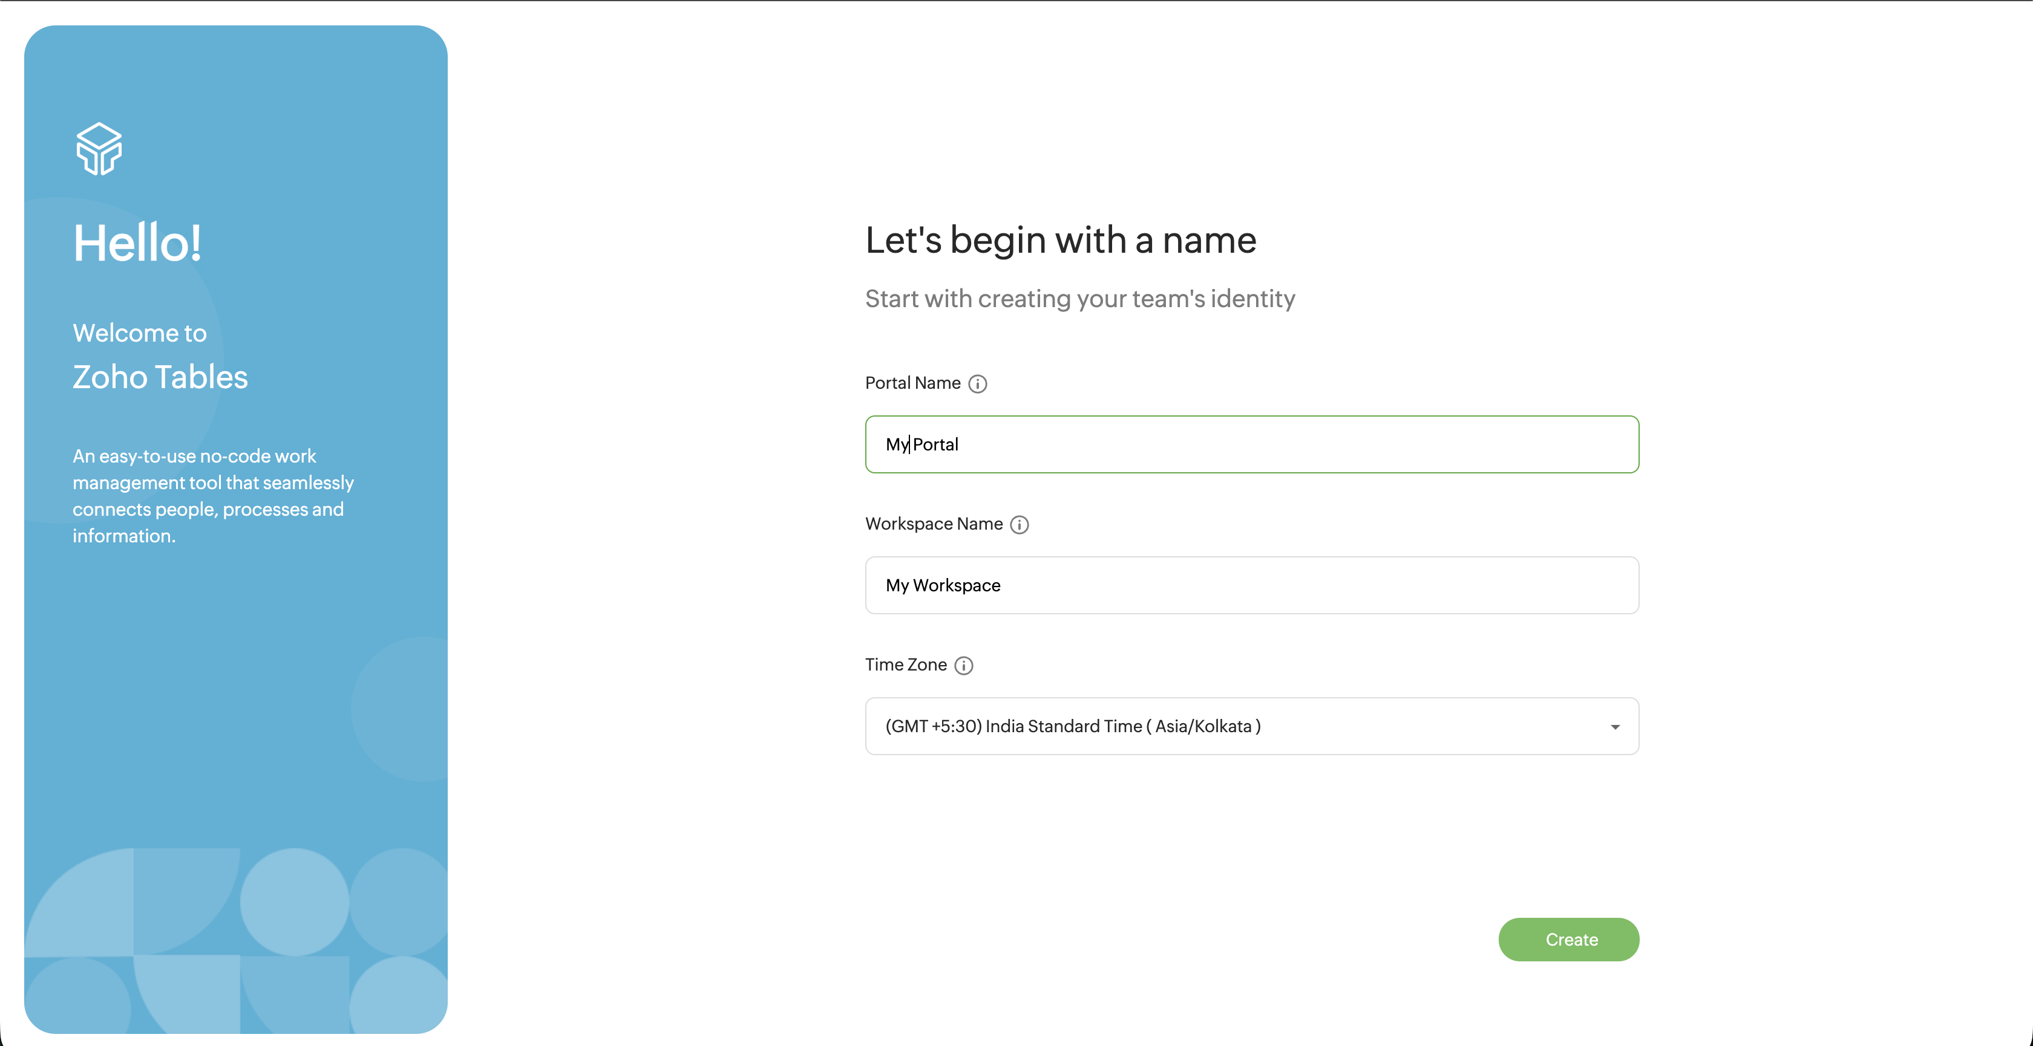Click the word "Workspace" inside the workspace field
Viewport: 2033px width, 1046px height.
957,585
